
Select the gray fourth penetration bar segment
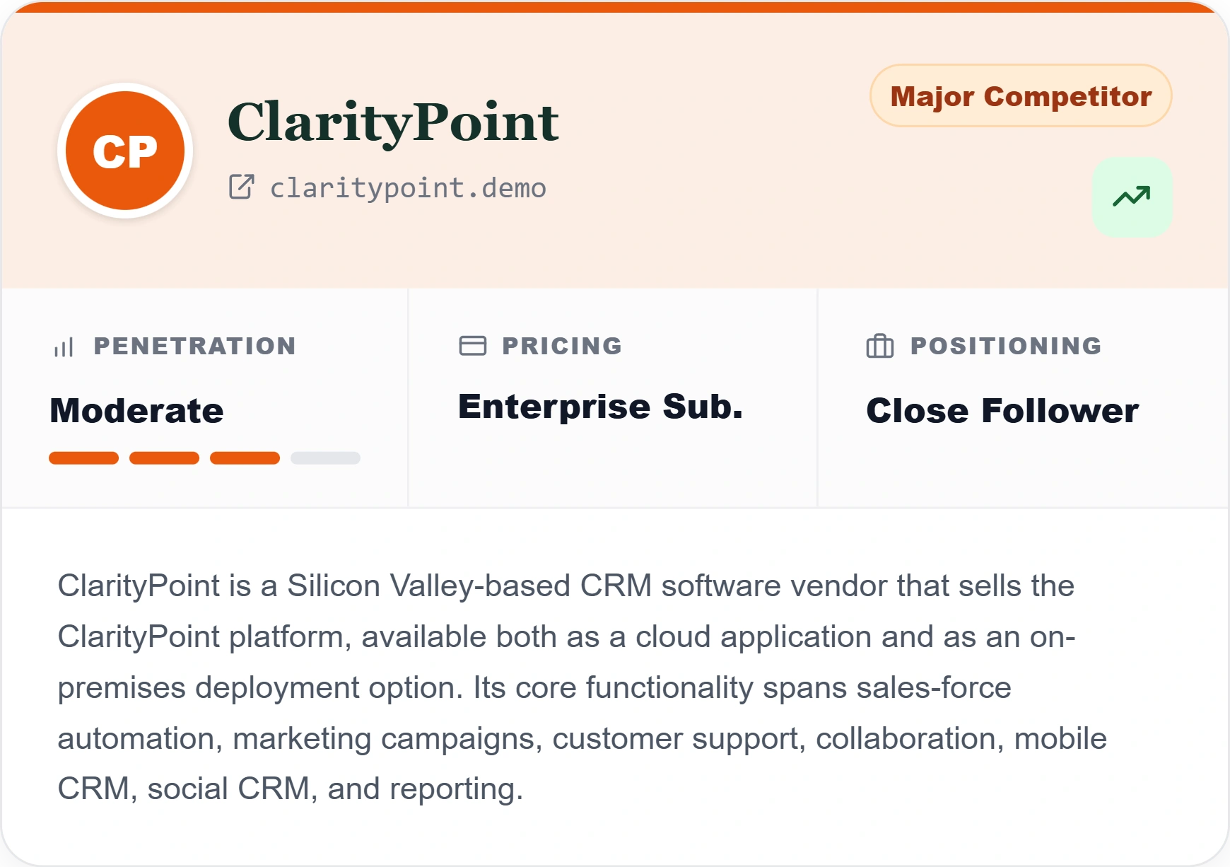[325, 458]
